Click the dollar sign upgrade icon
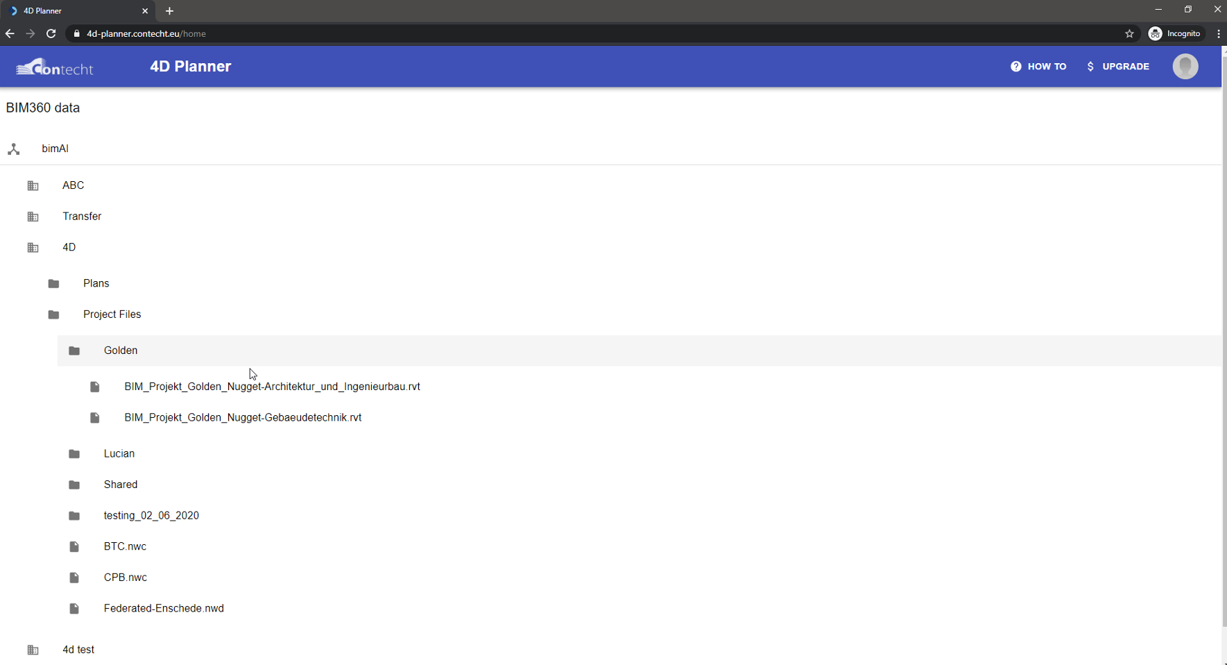The image size is (1227, 665). point(1090,67)
